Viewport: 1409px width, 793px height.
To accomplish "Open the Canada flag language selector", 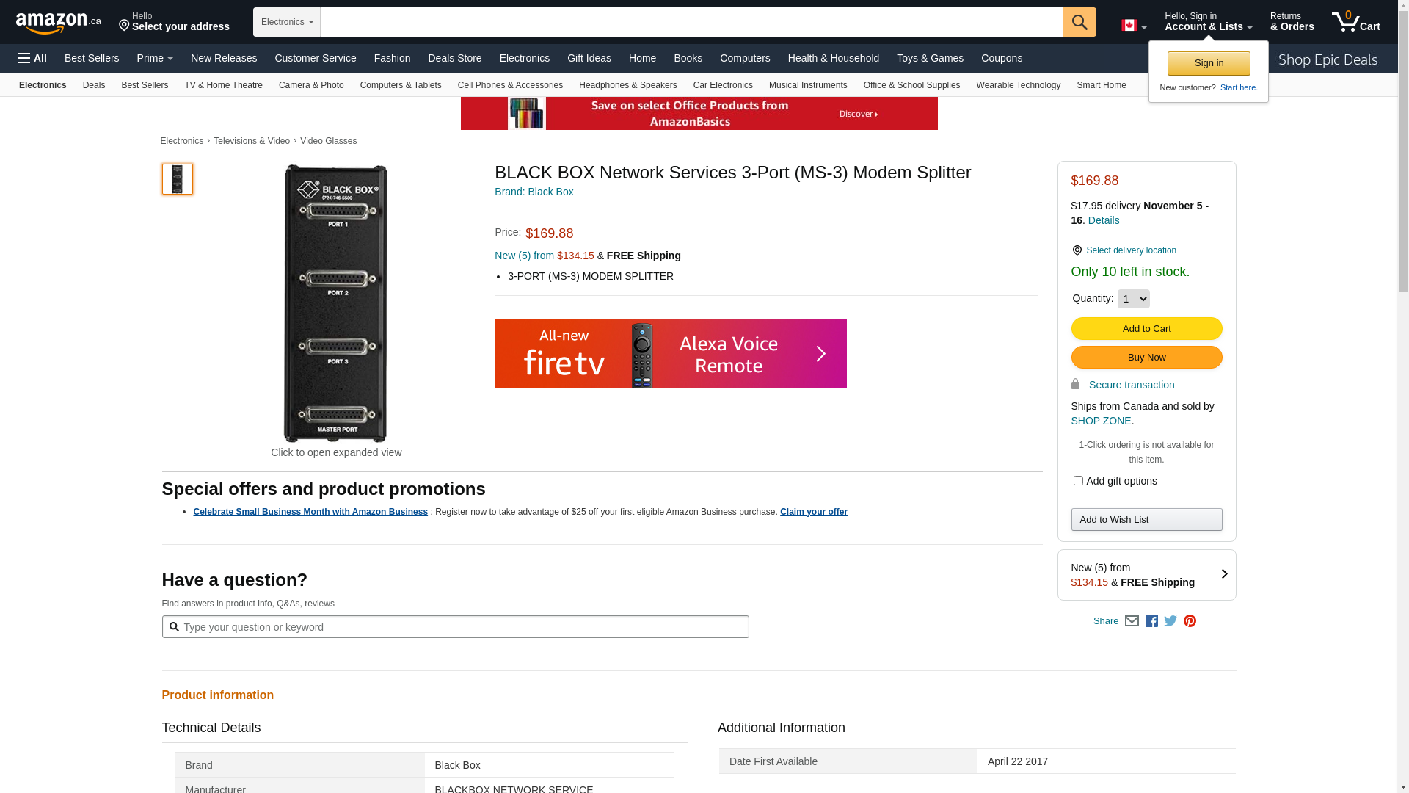I will point(1133,26).
